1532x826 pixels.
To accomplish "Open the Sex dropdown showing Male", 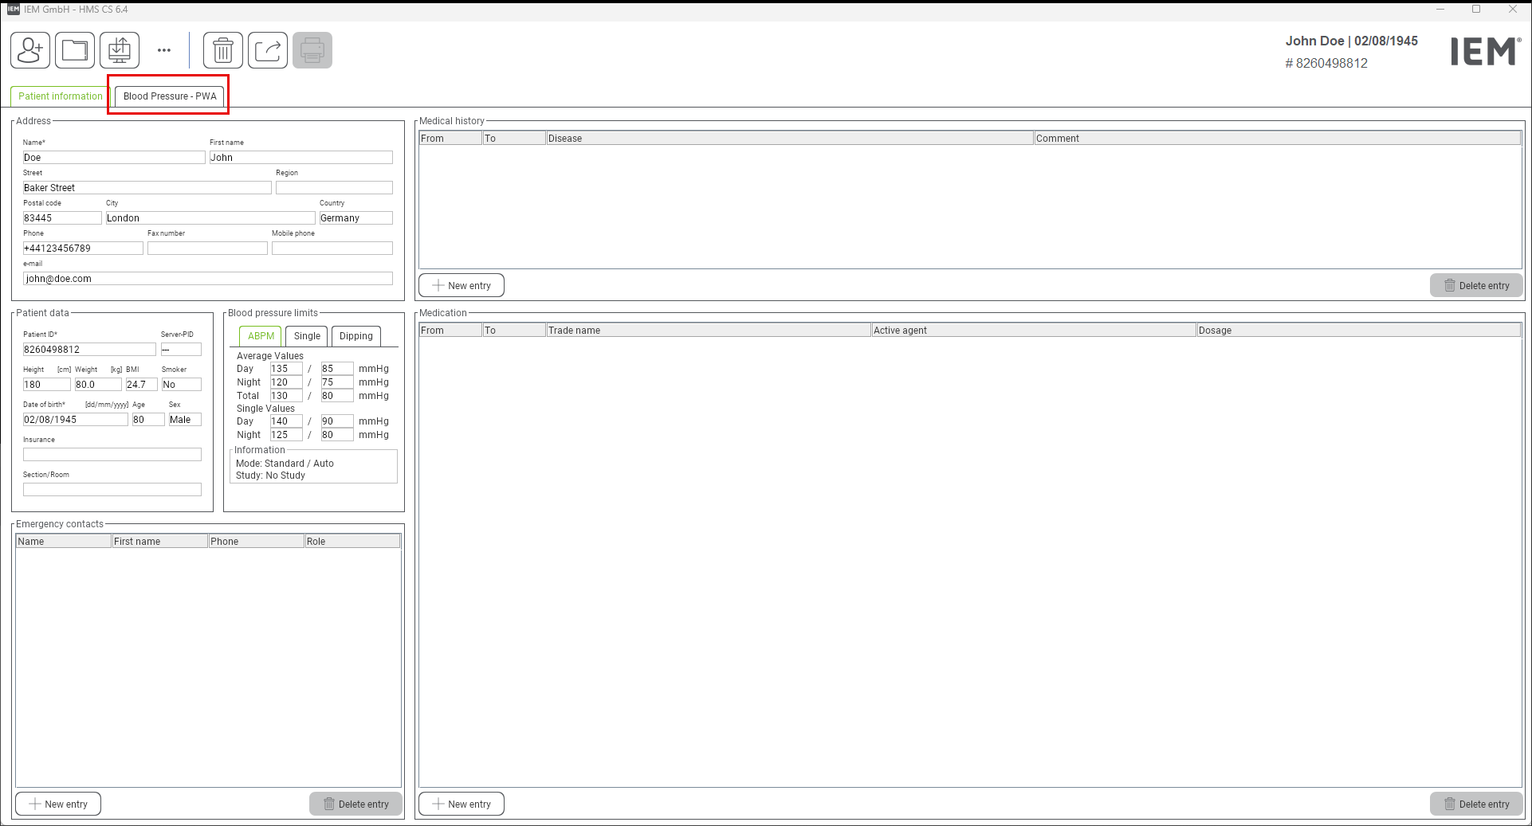I will (184, 420).
